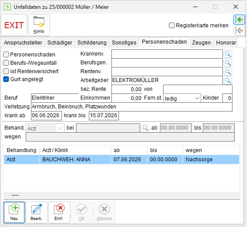Uncheck Gurt angelegt
The height and width of the screenshot is (227, 247).
point(6,79)
